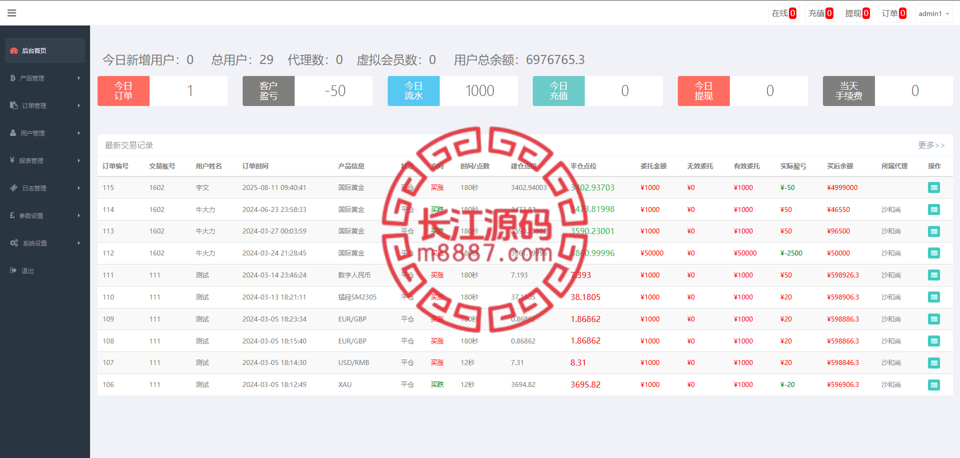Screen dimensions: 960x458
Task: Open details icon for order 108
Action: click(933, 341)
